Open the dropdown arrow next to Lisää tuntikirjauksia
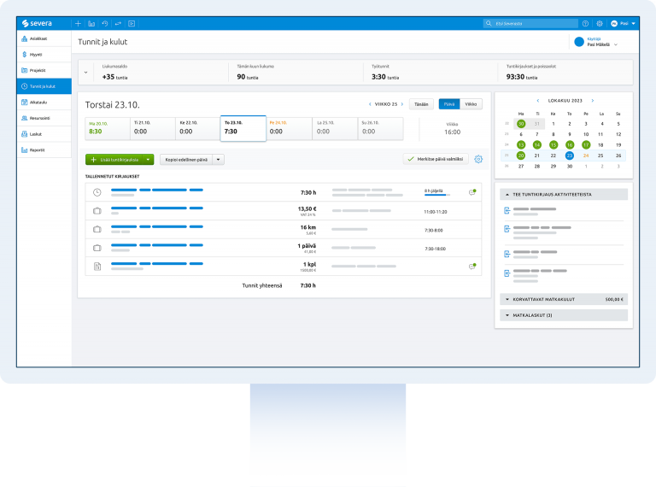Screen dimensions: 656x487 [149, 159]
